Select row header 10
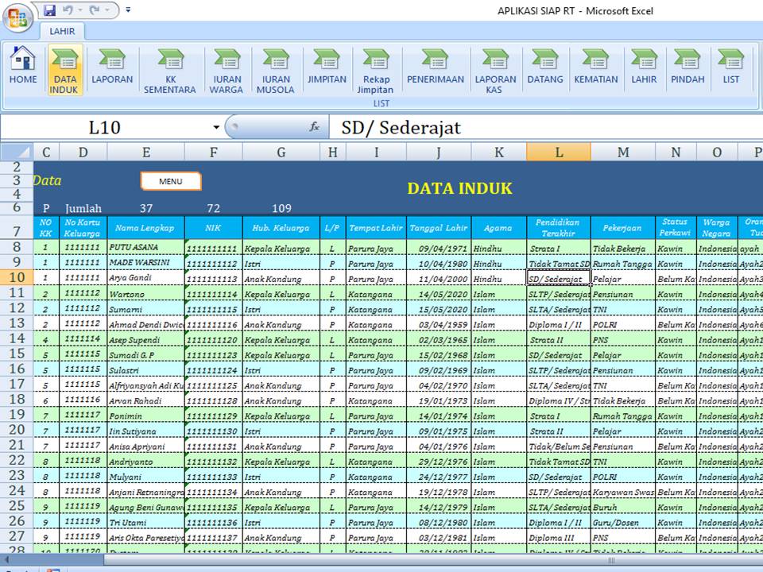The height and width of the screenshot is (572, 763). (x=17, y=277)
